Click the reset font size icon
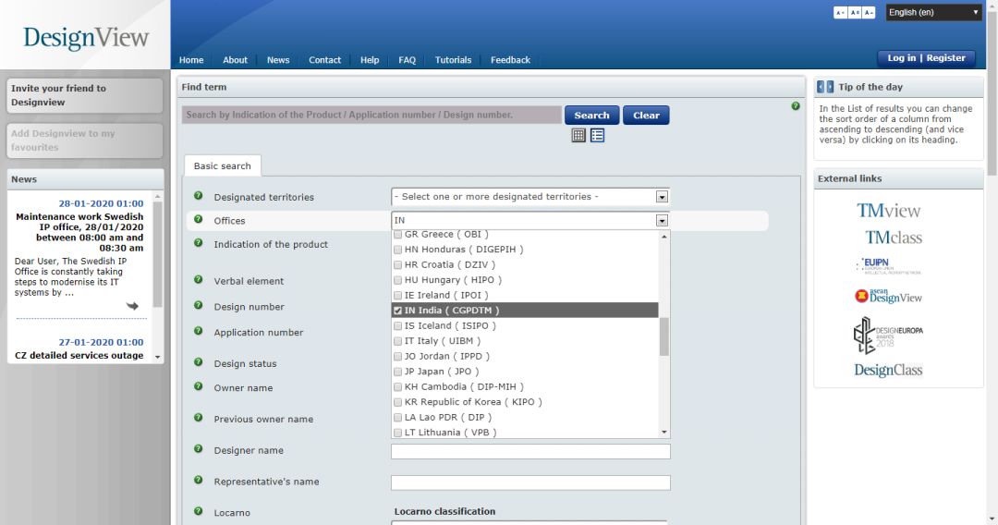Viewport: 998px width, 525px height. 855,13
